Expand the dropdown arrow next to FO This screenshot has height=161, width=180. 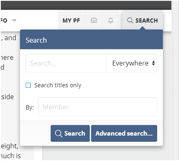point(14,20)
